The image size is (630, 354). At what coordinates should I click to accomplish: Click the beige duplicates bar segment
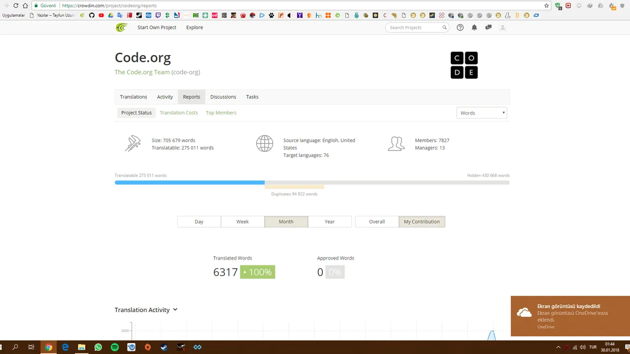[294, 187]
